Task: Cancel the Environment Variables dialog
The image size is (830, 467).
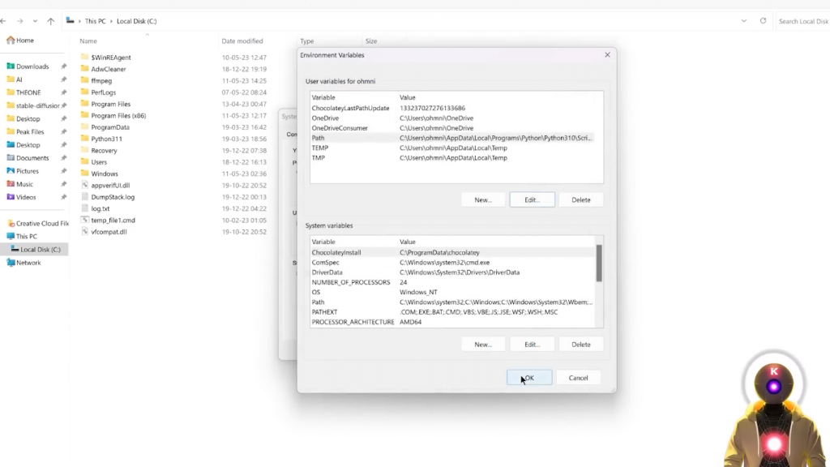Action: [578, 378]
